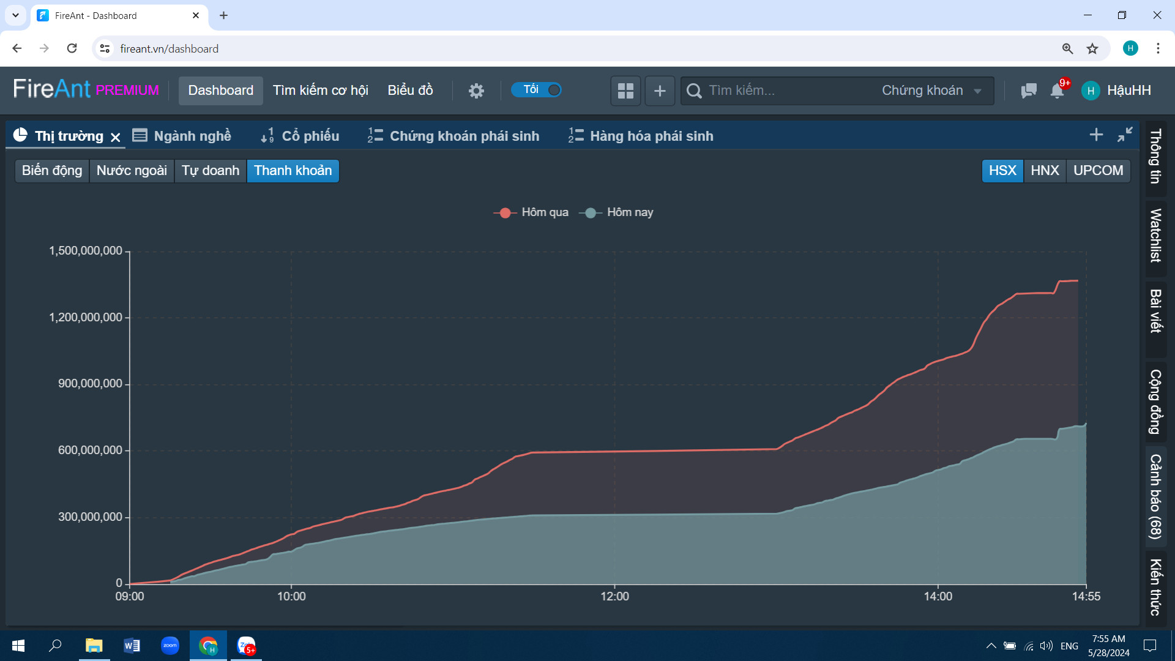Click the plus icon beside grid layout

click(660, 91)
